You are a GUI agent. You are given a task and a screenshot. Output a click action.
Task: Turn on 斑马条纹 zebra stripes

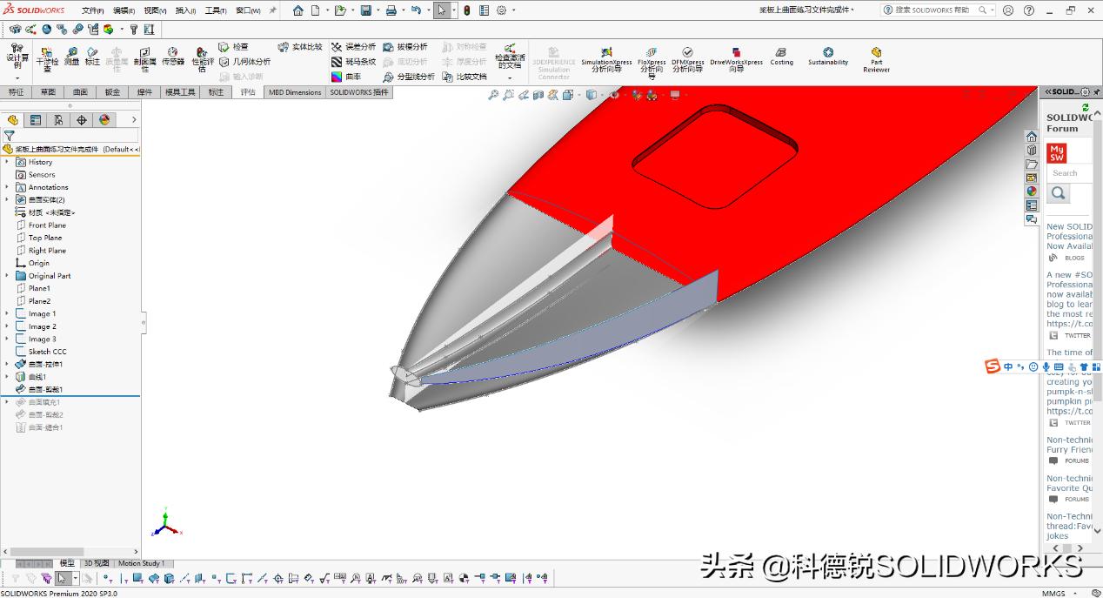click(353, 62)
